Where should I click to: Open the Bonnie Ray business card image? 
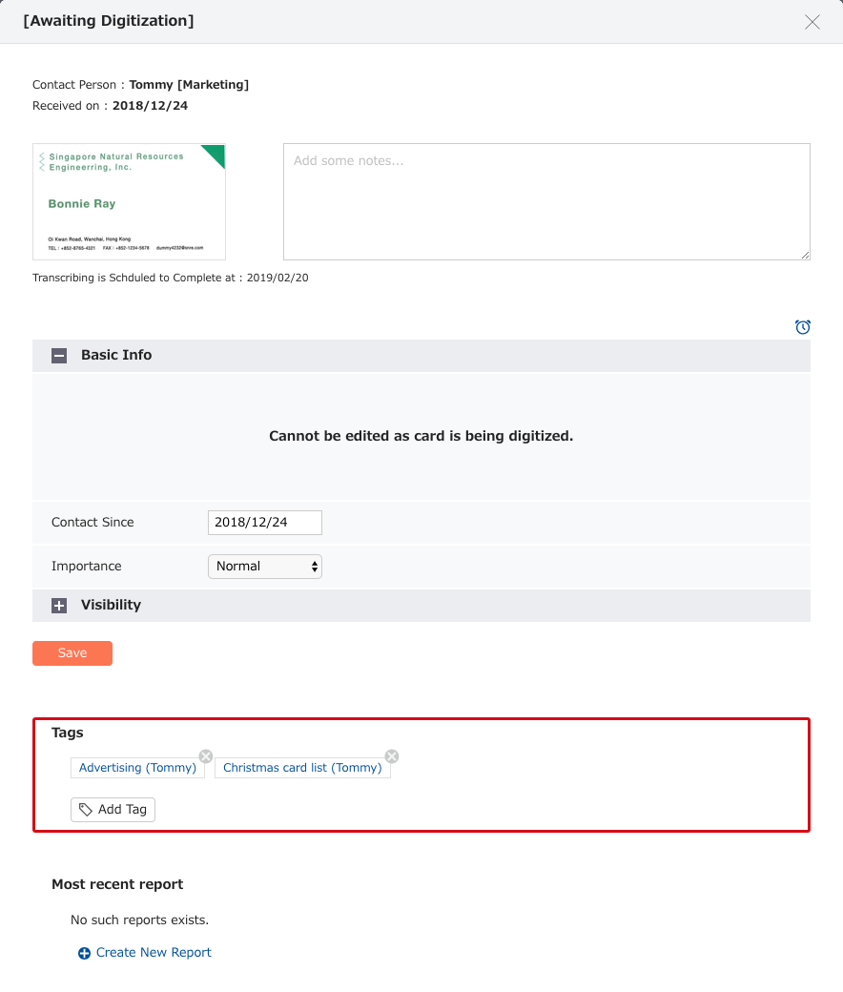pyautogui.click(x=129, y=201)
